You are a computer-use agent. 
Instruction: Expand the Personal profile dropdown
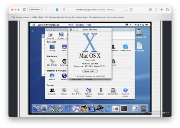pyautogui.click(x=35, y=9)
